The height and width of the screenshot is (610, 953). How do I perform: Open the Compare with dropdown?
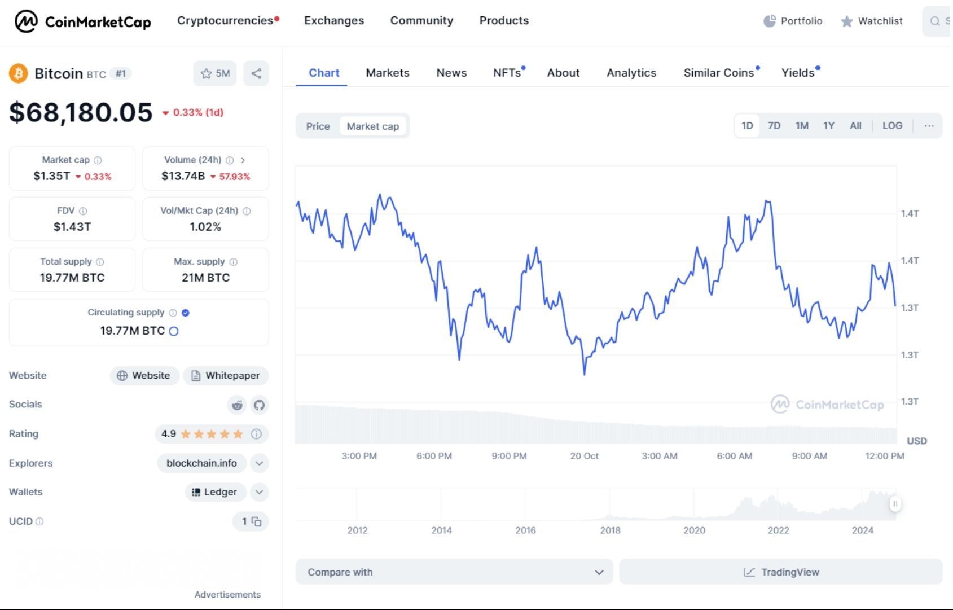[454, 572]
